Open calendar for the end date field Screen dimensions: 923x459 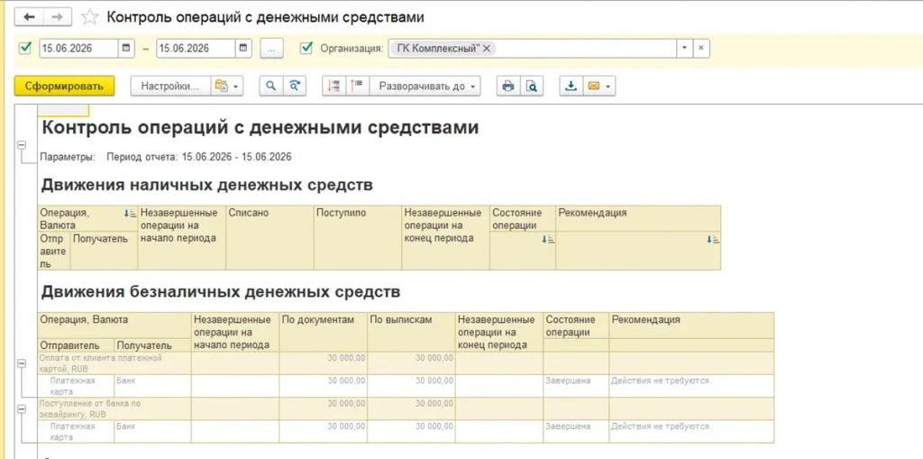[243, 49]
